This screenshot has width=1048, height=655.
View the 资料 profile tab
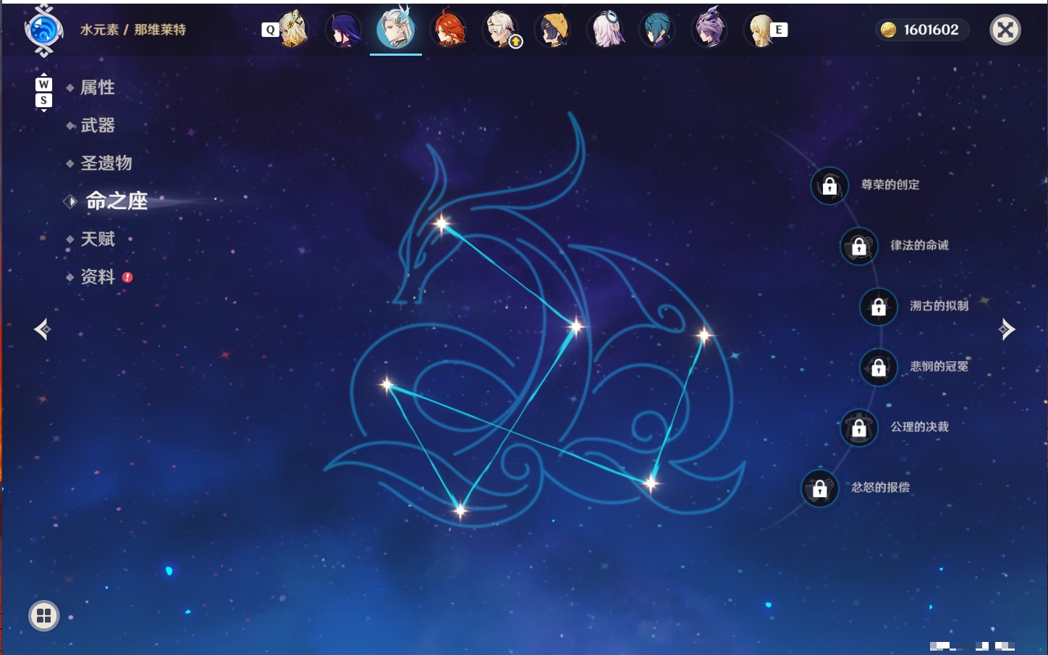click(x=98, y=276)
